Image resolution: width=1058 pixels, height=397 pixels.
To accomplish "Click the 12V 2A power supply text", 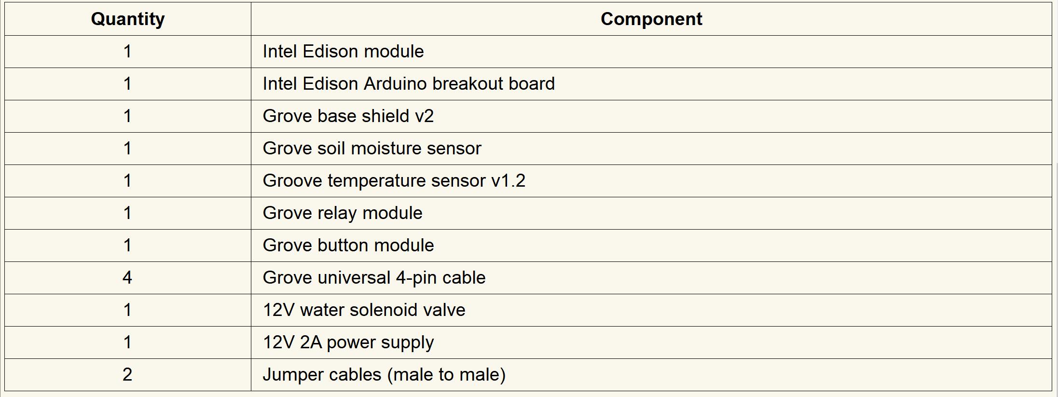I will 348,342.
